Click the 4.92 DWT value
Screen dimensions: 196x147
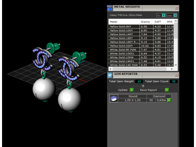coord(158,34)
